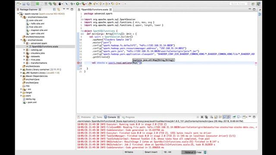Toggle the breakpoint marker on line 18
Image resolution: width=276 pixels, height=155 pixels.
pos(78,63)
